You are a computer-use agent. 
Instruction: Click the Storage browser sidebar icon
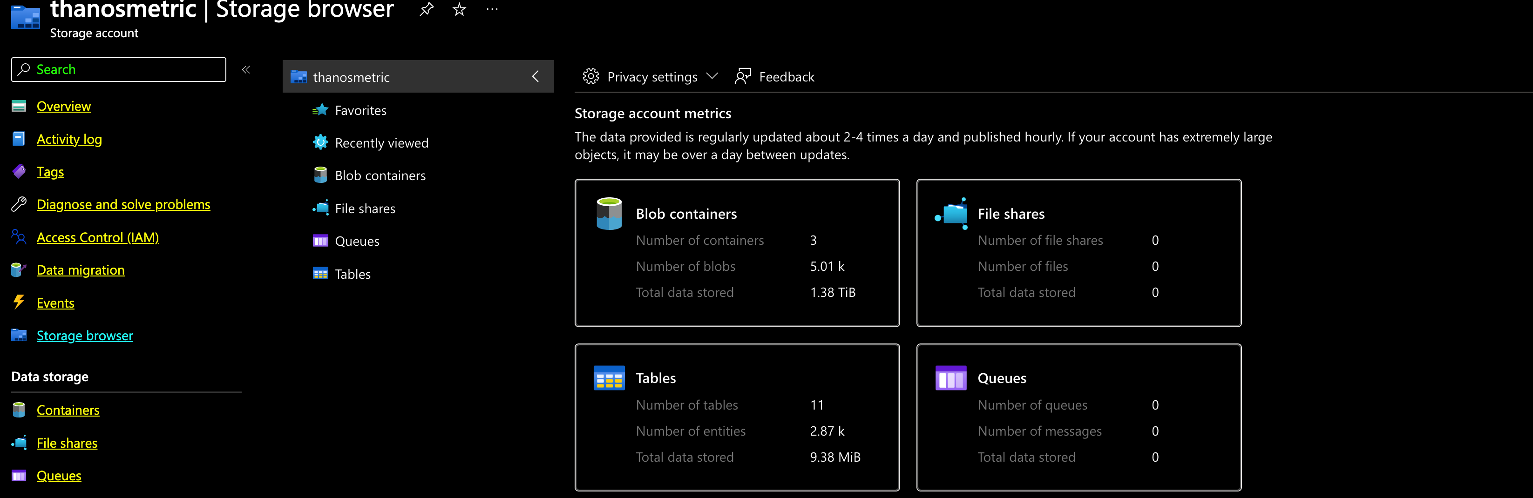click(x=19, y=335)
